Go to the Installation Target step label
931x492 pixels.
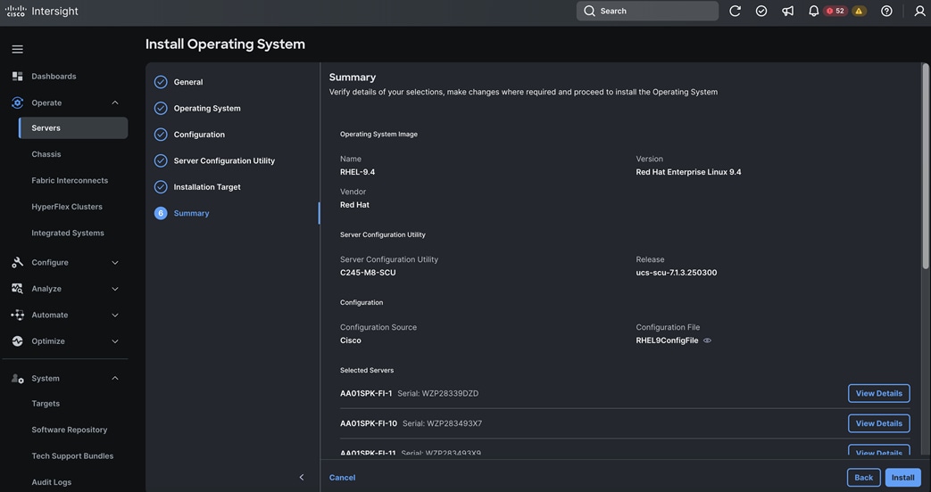pyautogui.click(x=207, y=186)
